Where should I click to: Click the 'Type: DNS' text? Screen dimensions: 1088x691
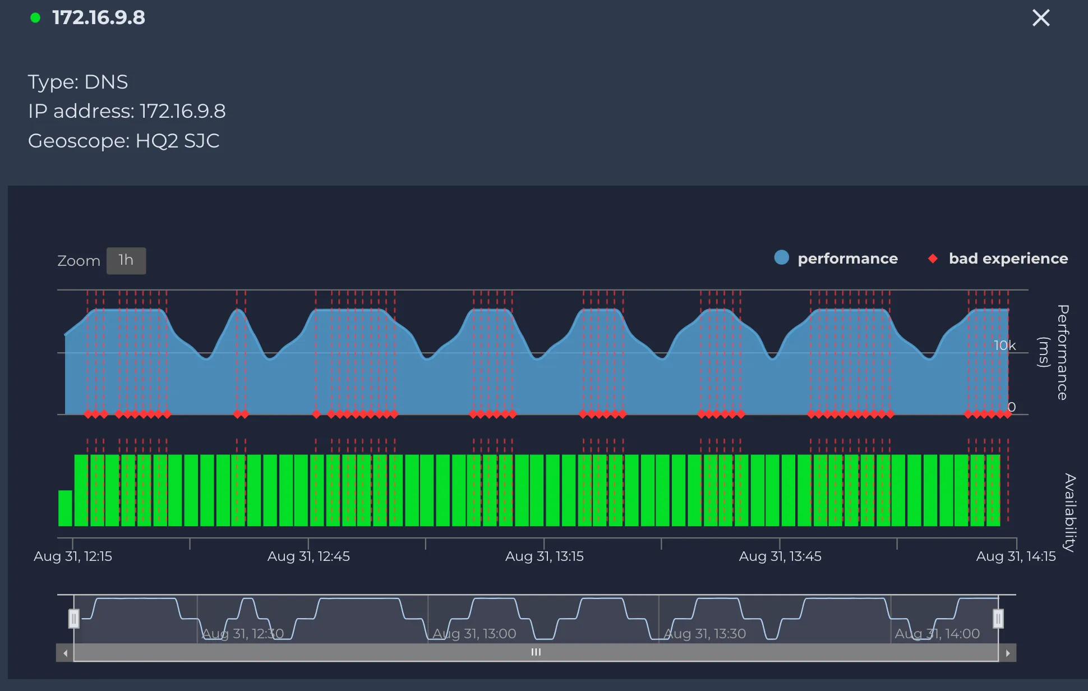tap(78, 82)
